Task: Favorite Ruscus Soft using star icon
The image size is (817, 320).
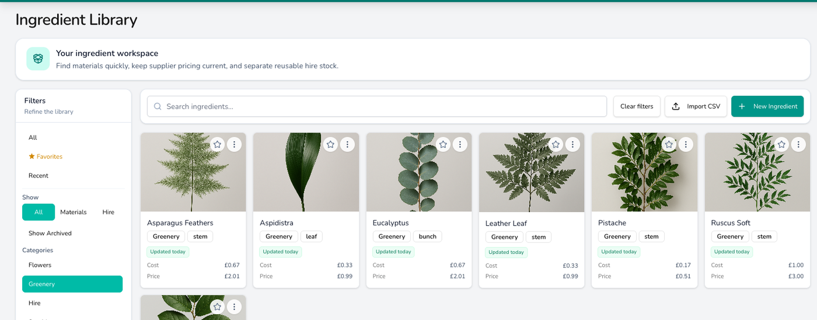Action: tap(781, 144)
